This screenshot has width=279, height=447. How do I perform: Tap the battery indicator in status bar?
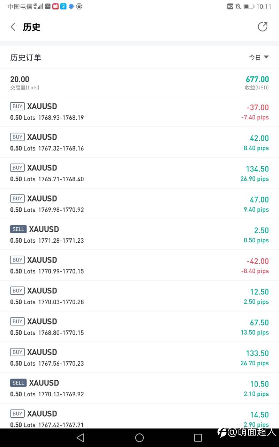[x=249, y=6]
